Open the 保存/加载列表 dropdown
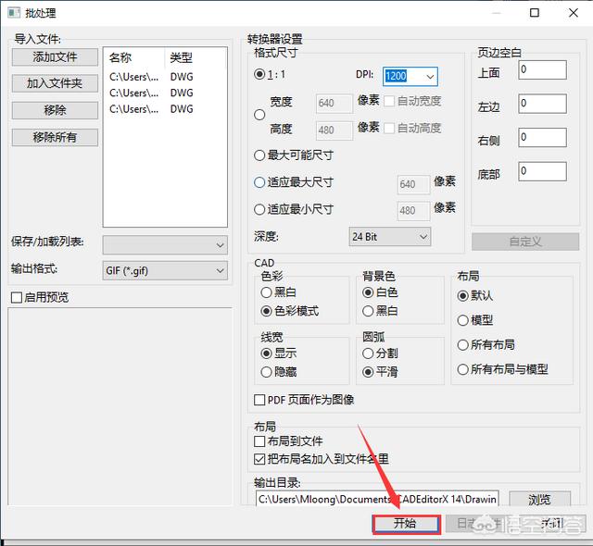The image size is (593, 546). tap(220, 244)
